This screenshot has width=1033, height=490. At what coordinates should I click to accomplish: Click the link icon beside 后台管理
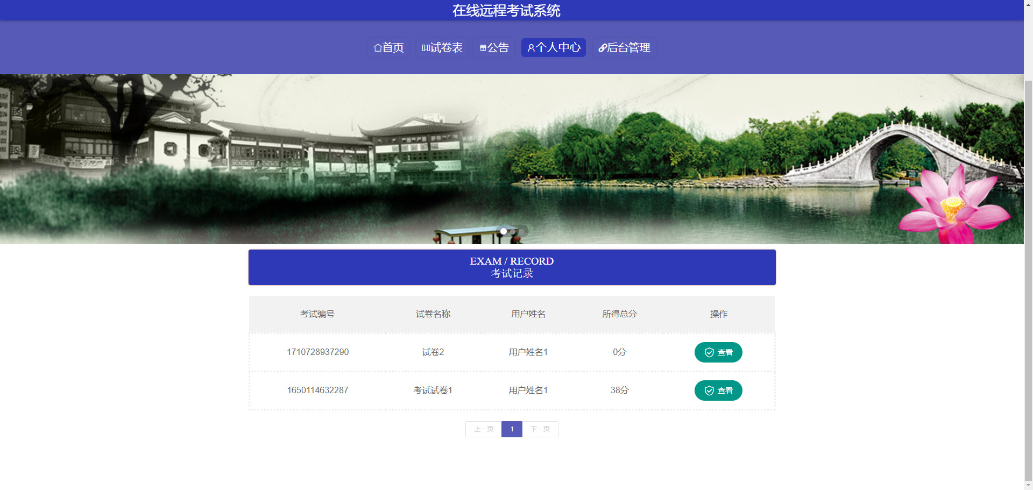tap(603, 48)
